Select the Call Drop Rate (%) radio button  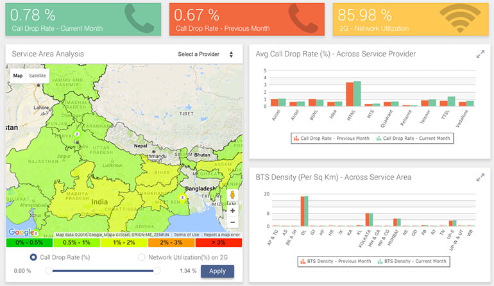[x=33, y=257]
